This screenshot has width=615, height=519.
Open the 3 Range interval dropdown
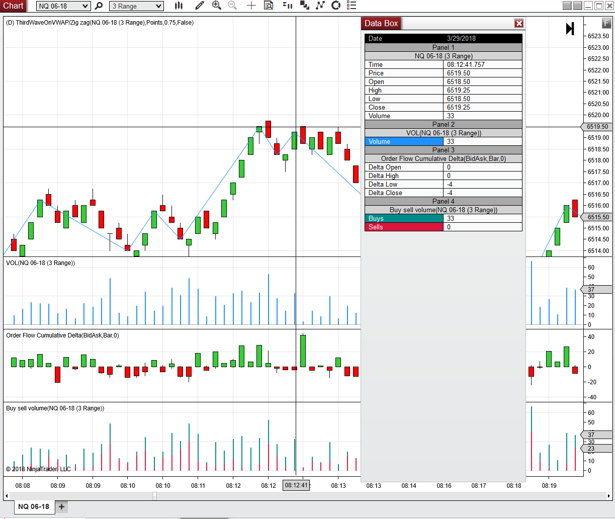pyautogui.click(x=136, y=6)
